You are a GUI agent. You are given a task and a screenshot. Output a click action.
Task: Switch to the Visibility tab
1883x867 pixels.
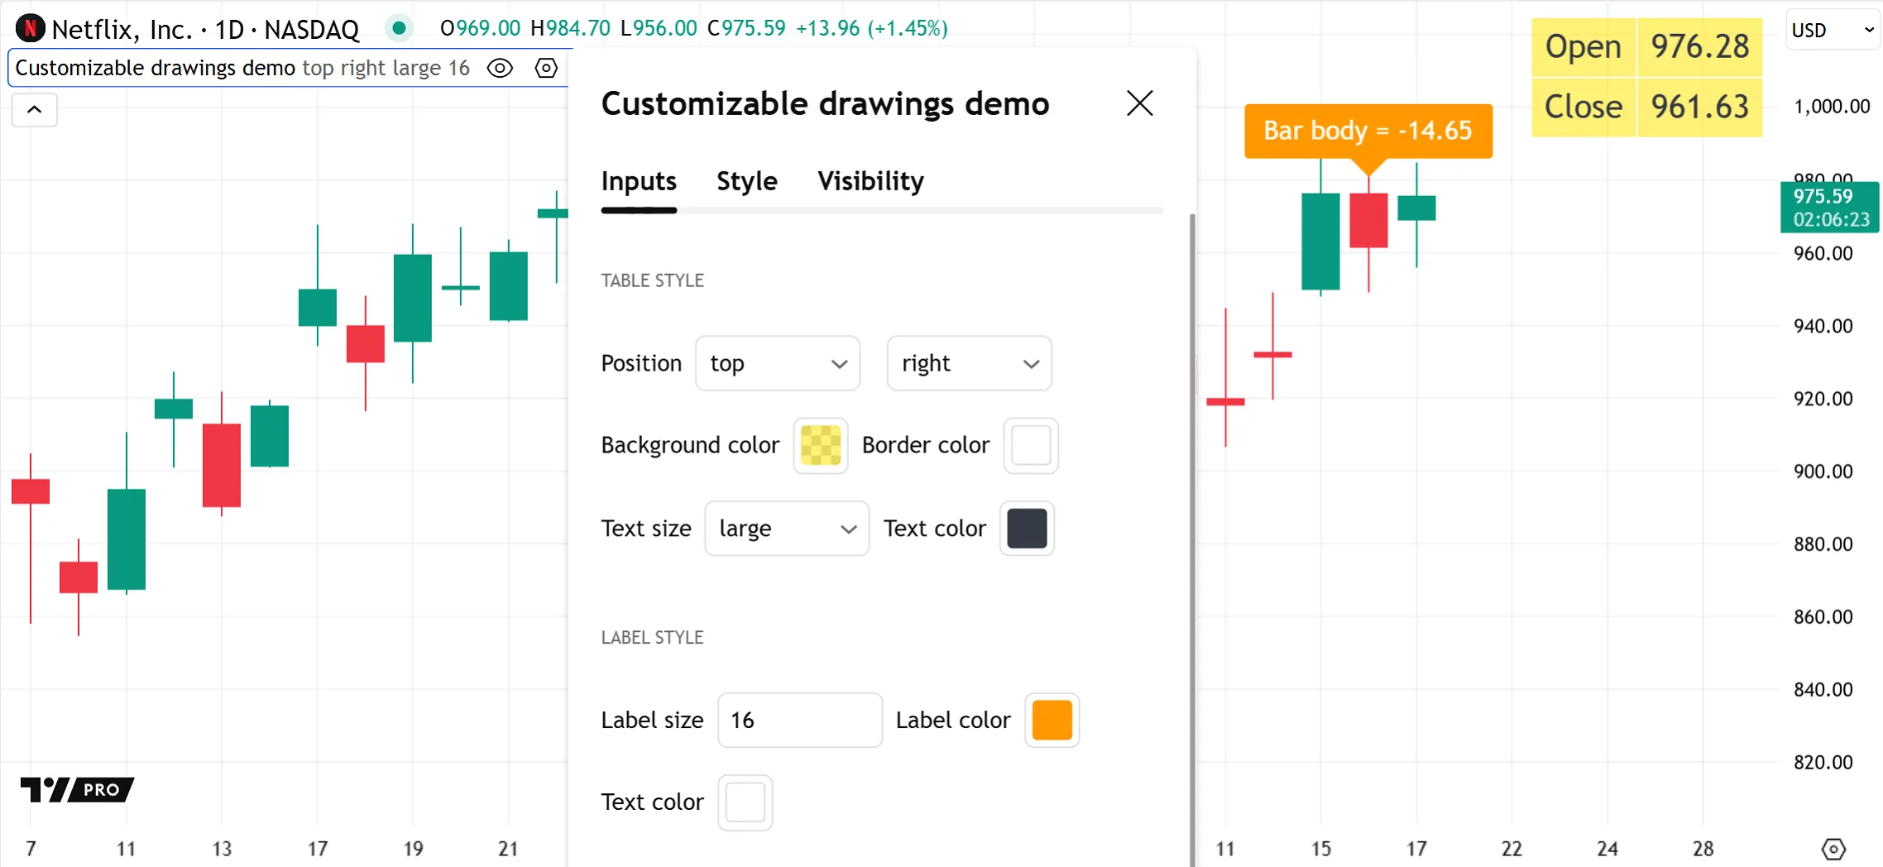pyautogui.click(x=870, y=181)
